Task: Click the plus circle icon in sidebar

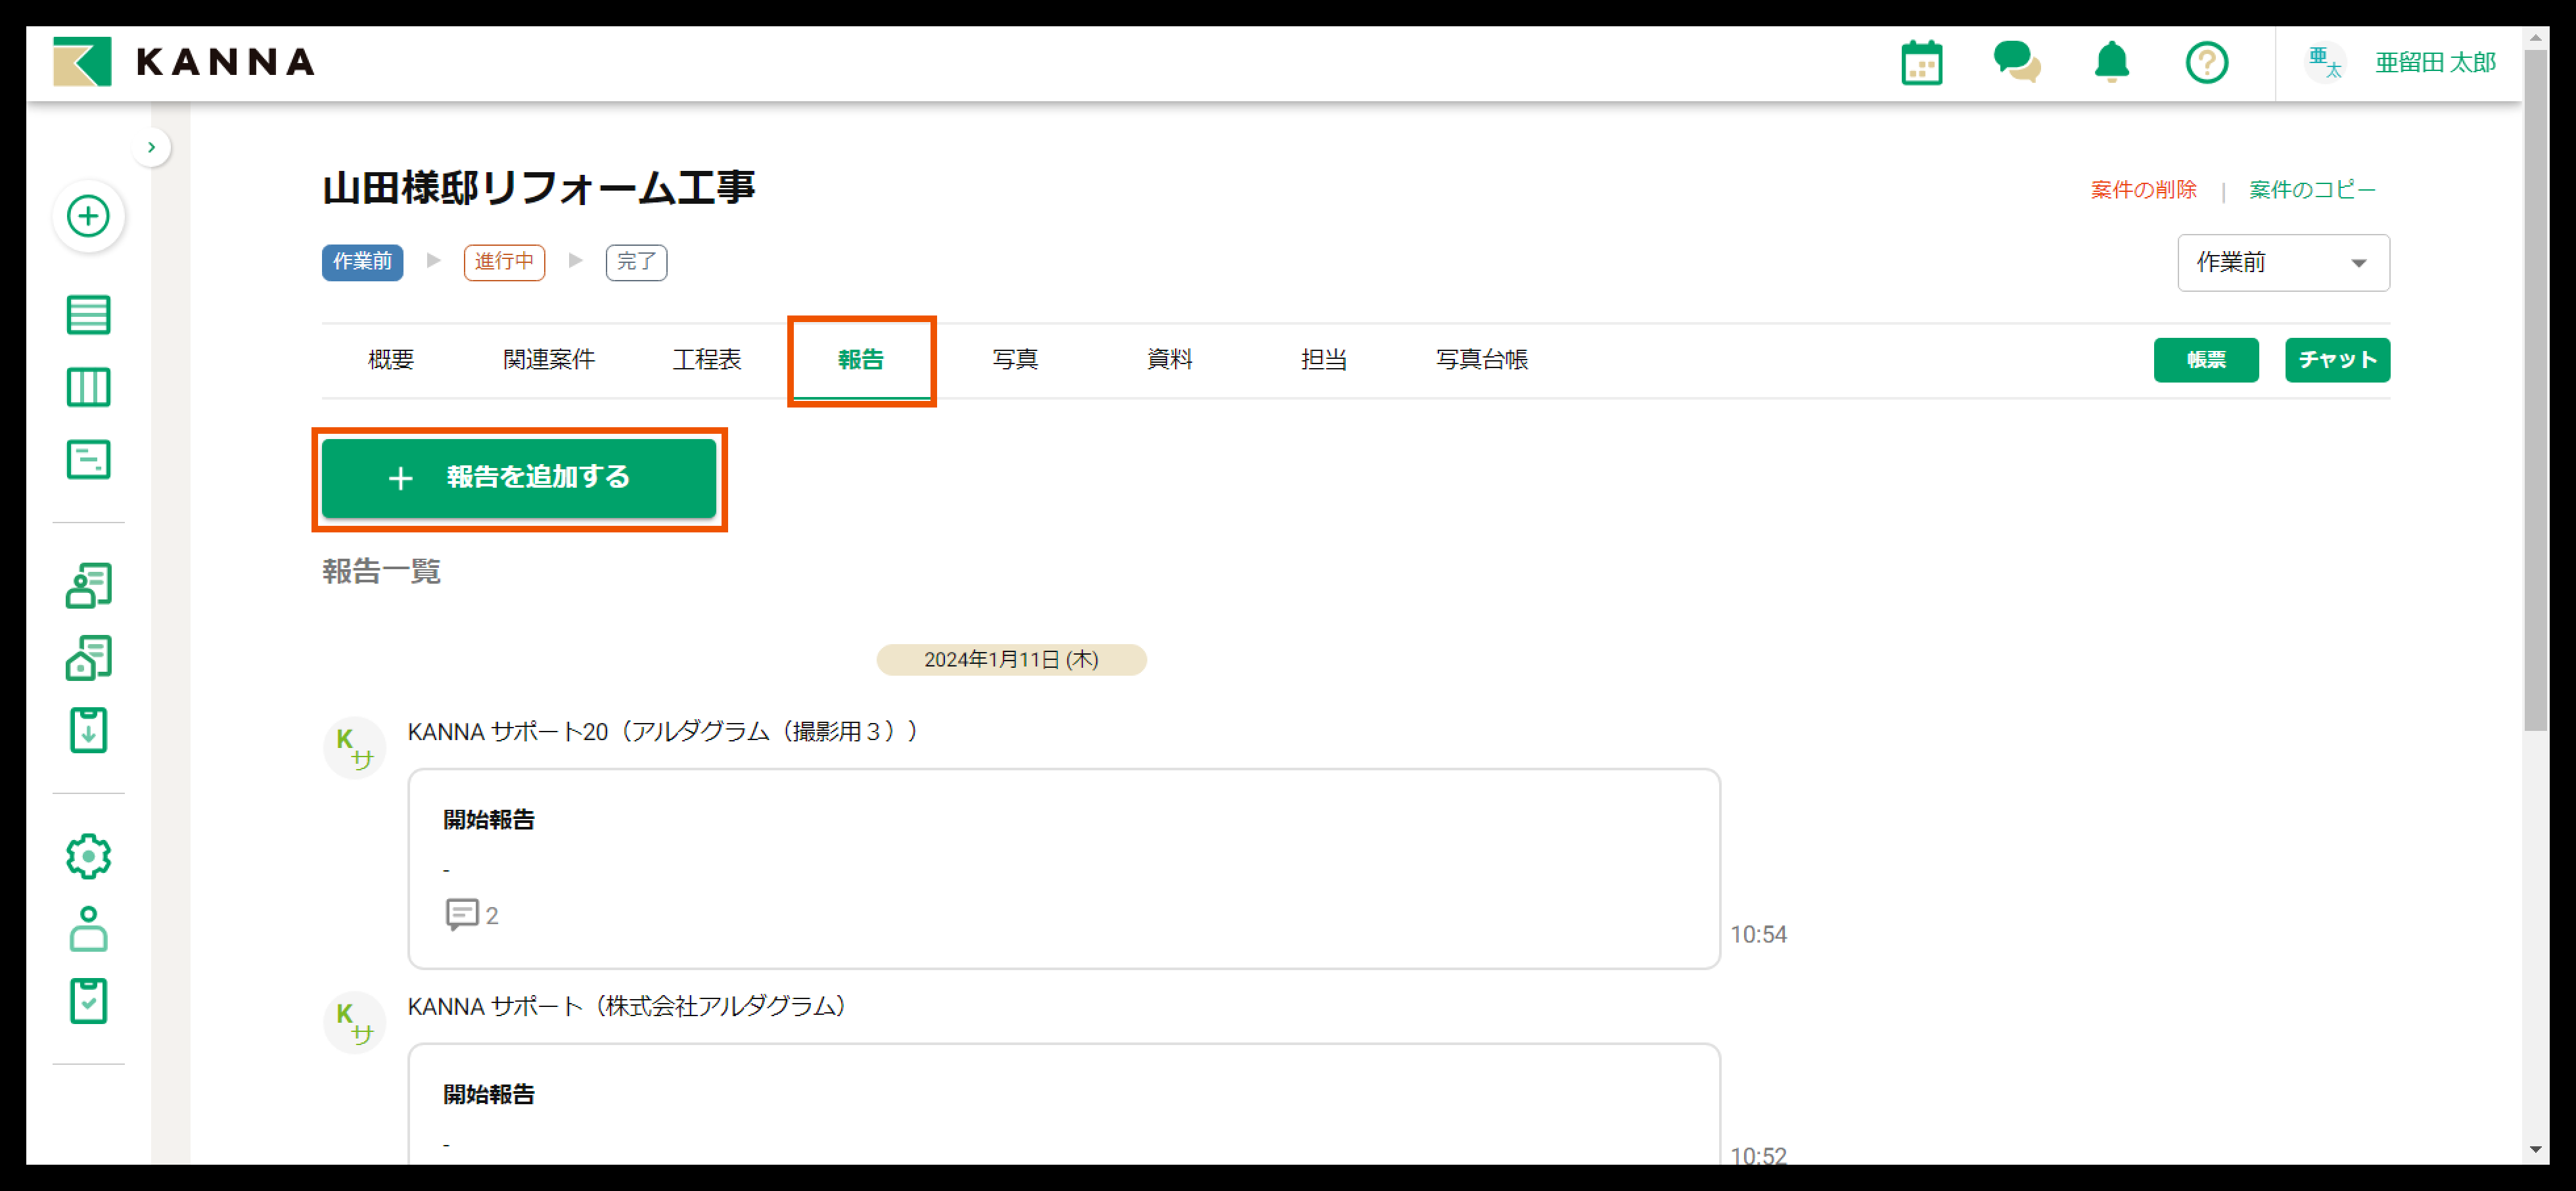Action: click(88, 216)
